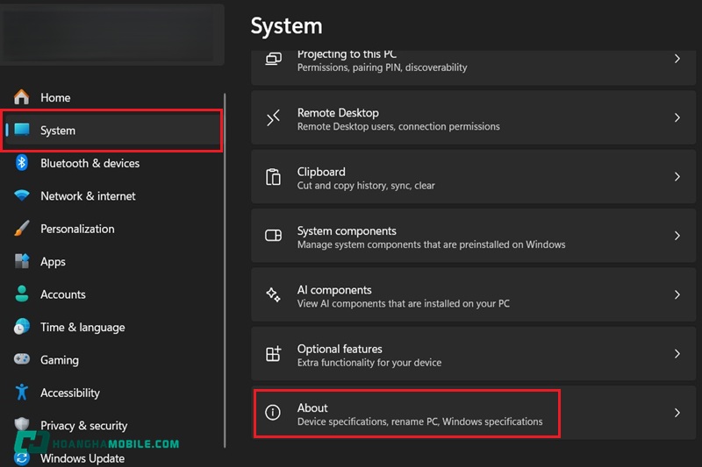This screenshot has height=467, width=702.
Task: Open Optional features via chevron arrow
Action: click(x=677, y=354)
